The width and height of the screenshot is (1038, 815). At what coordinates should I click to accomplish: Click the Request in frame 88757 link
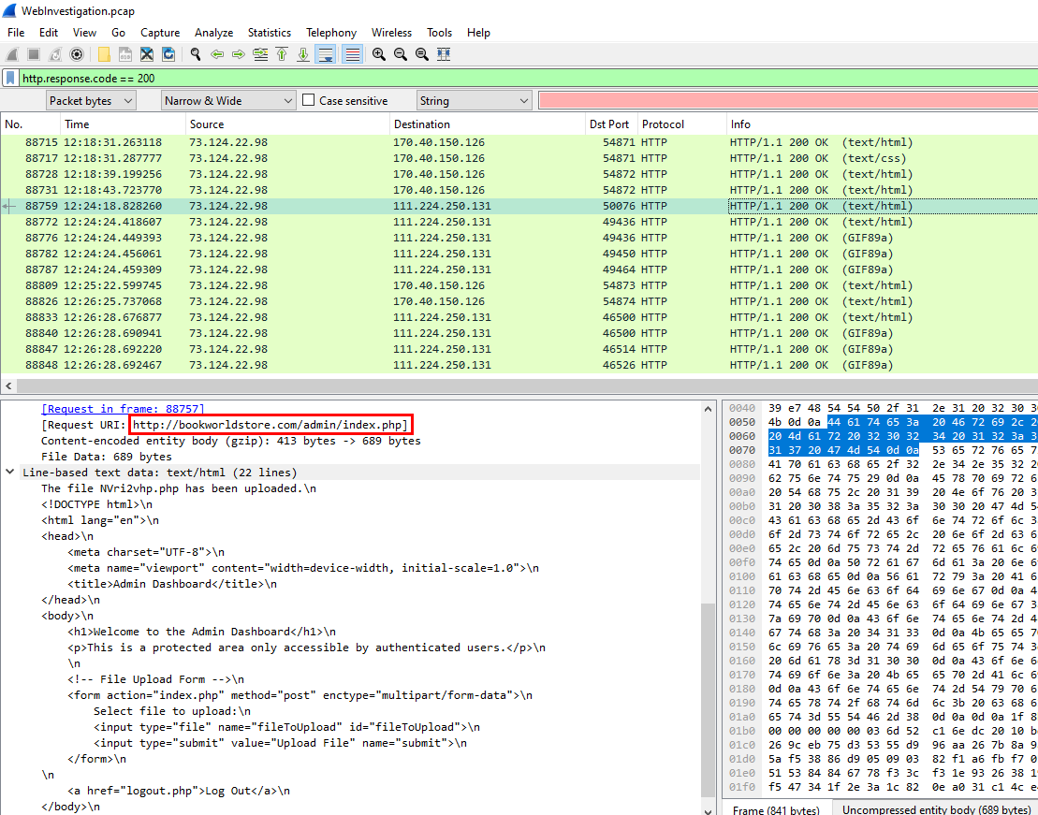point(123,409)
